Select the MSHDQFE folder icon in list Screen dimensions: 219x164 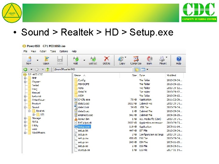point(76,84)
